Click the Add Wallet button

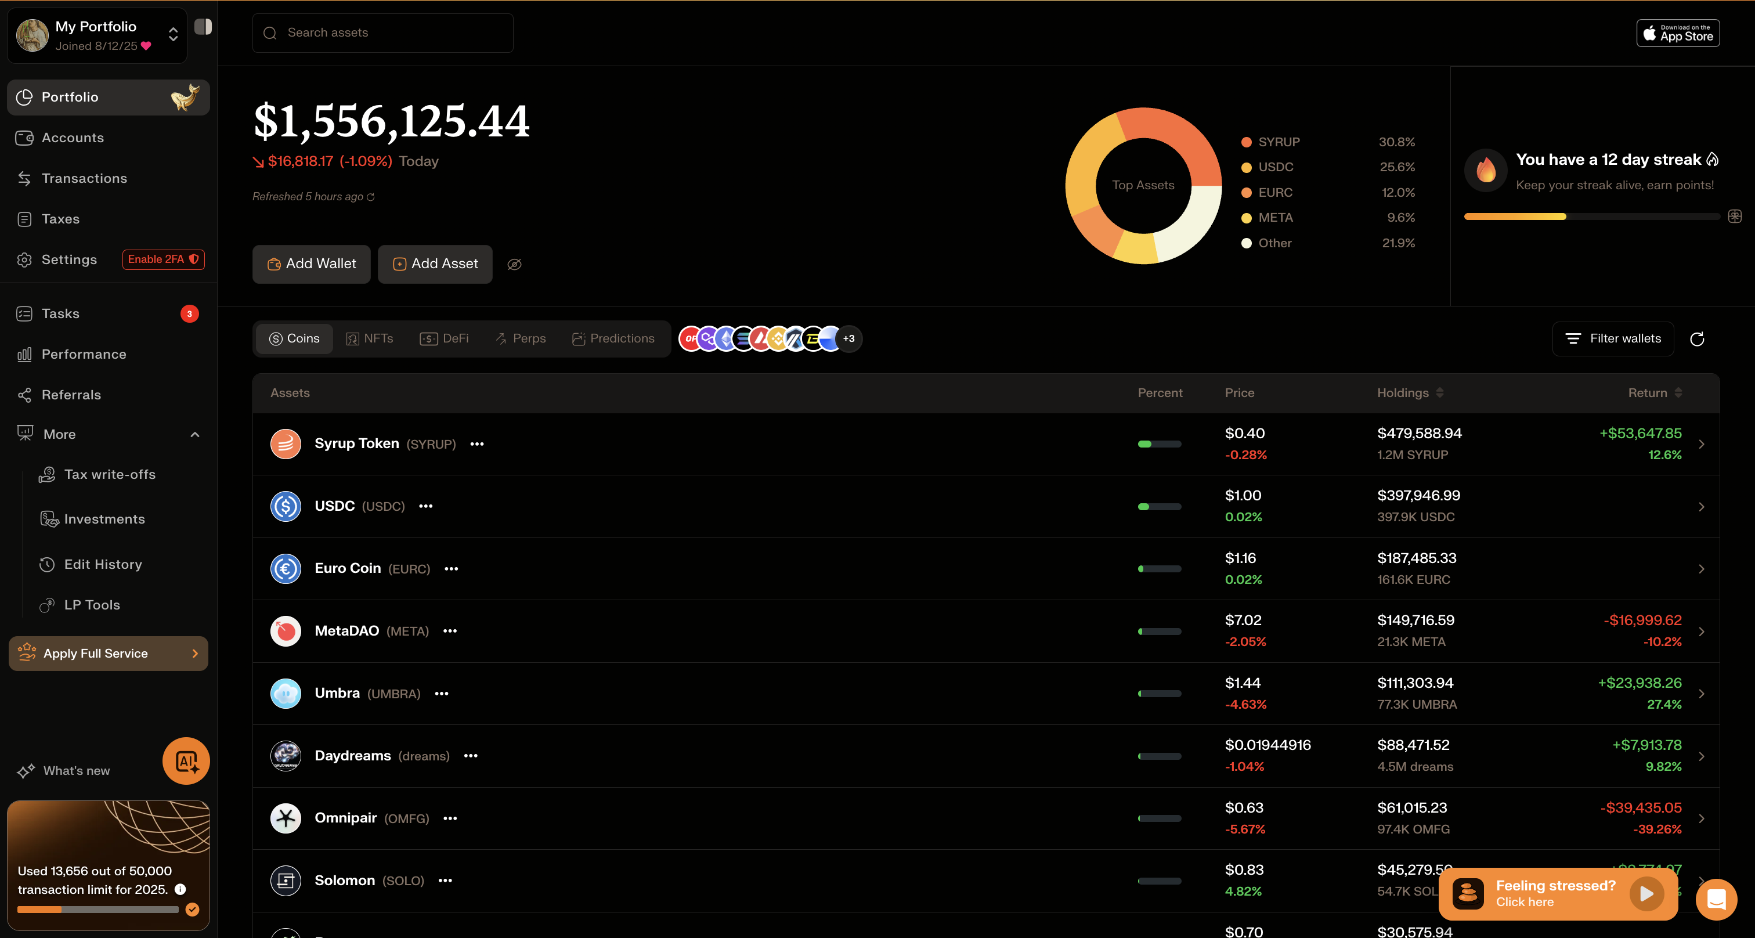(x=310, y=264)
